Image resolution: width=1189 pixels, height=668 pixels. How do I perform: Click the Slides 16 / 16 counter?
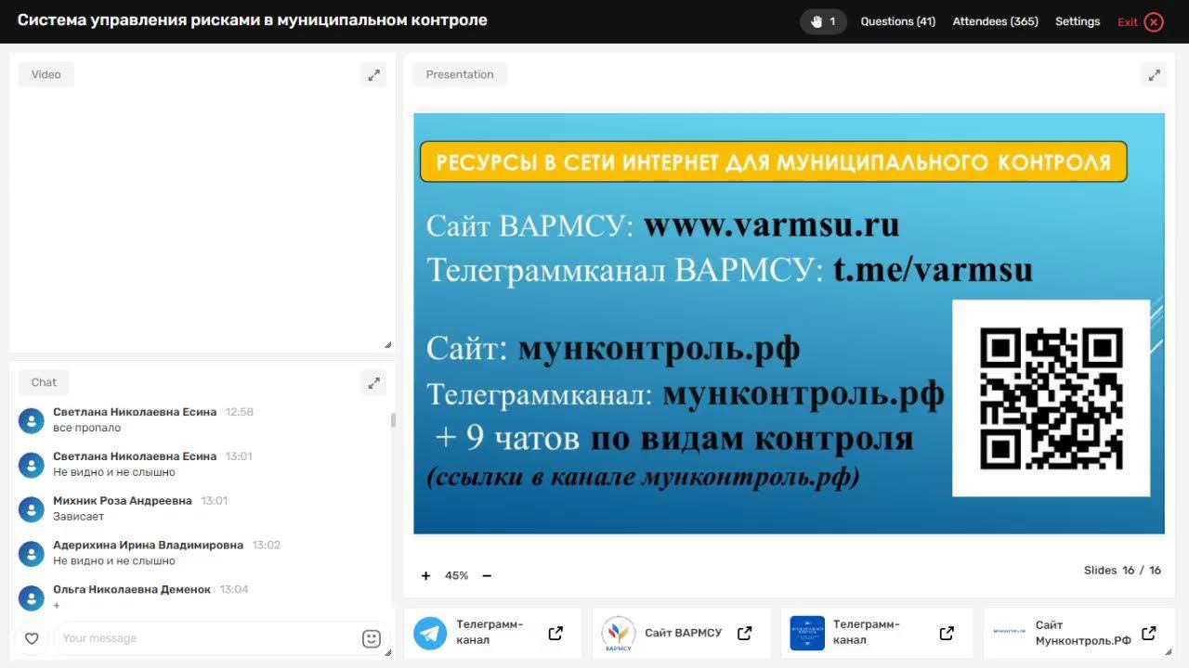click(1122, 571)
